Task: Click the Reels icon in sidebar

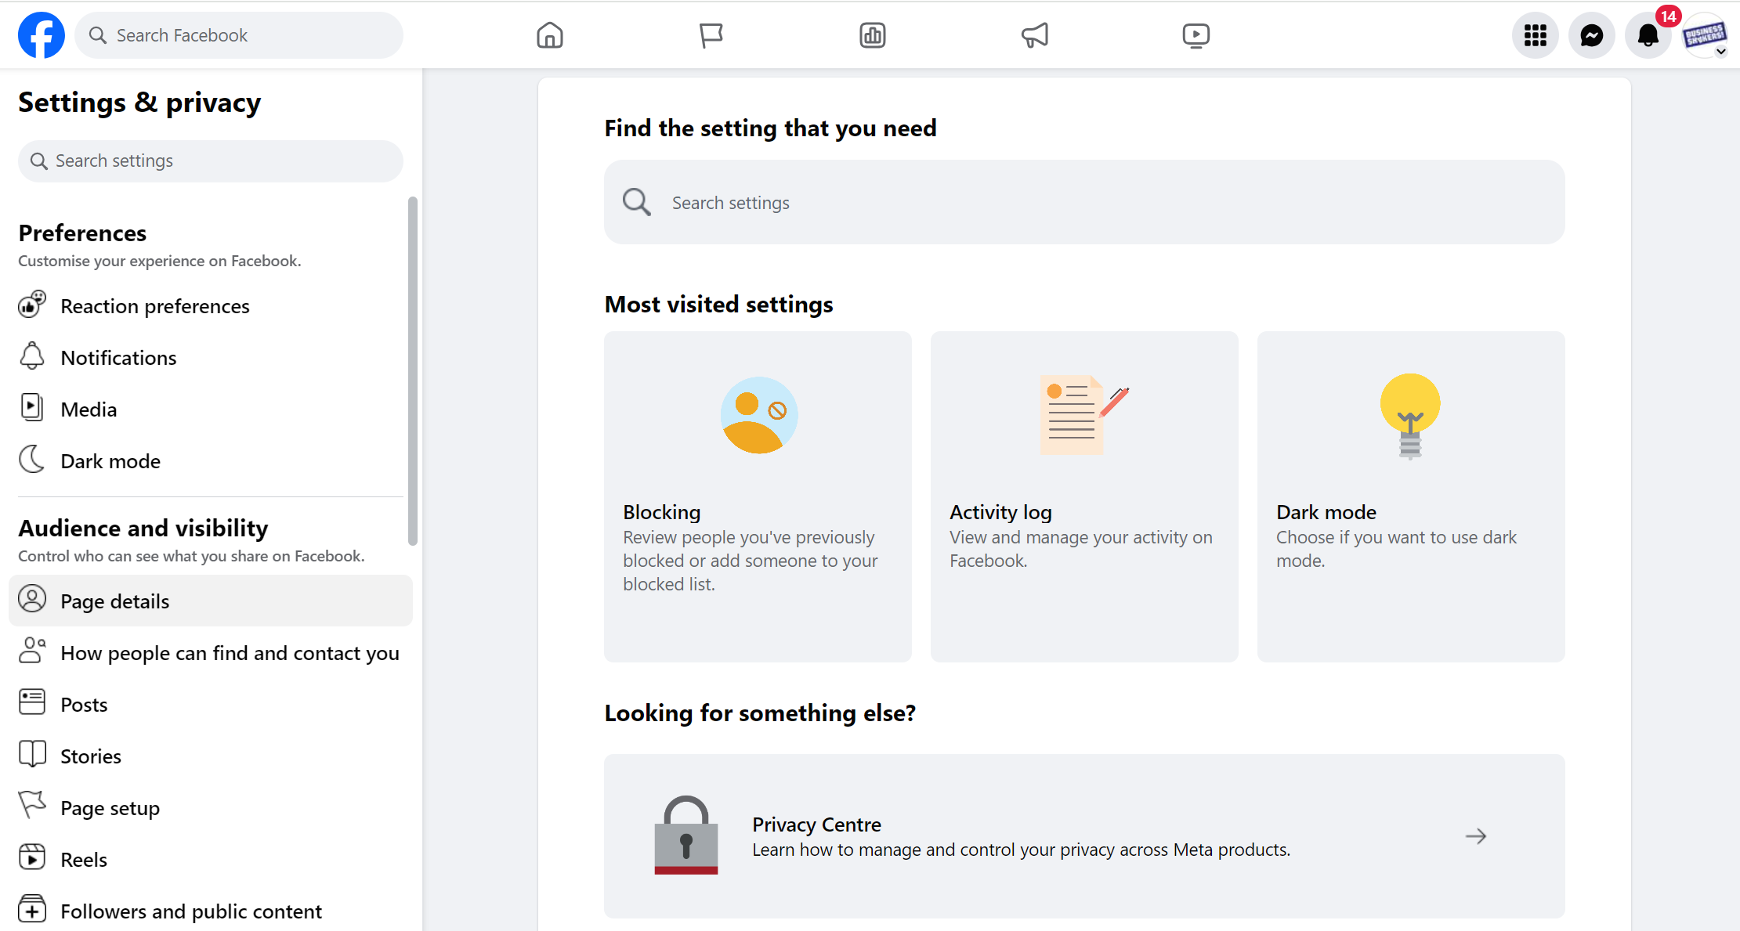Action: (x=32, y=857)
